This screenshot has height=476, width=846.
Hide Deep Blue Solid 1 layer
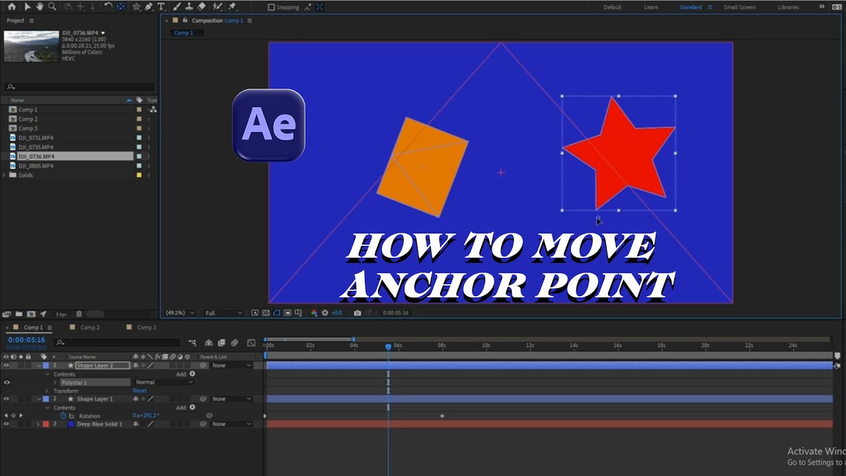point(7,424)
